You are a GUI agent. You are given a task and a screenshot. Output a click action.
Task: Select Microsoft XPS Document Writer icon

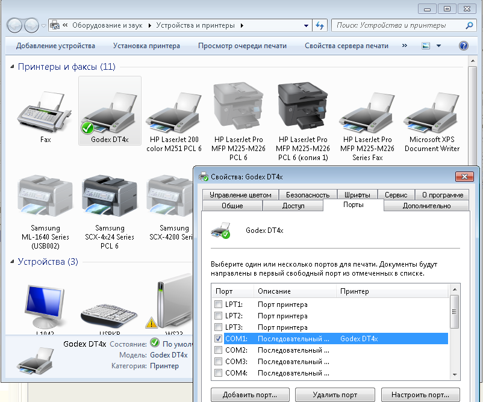pyautogui.click(x=432, y=113)
